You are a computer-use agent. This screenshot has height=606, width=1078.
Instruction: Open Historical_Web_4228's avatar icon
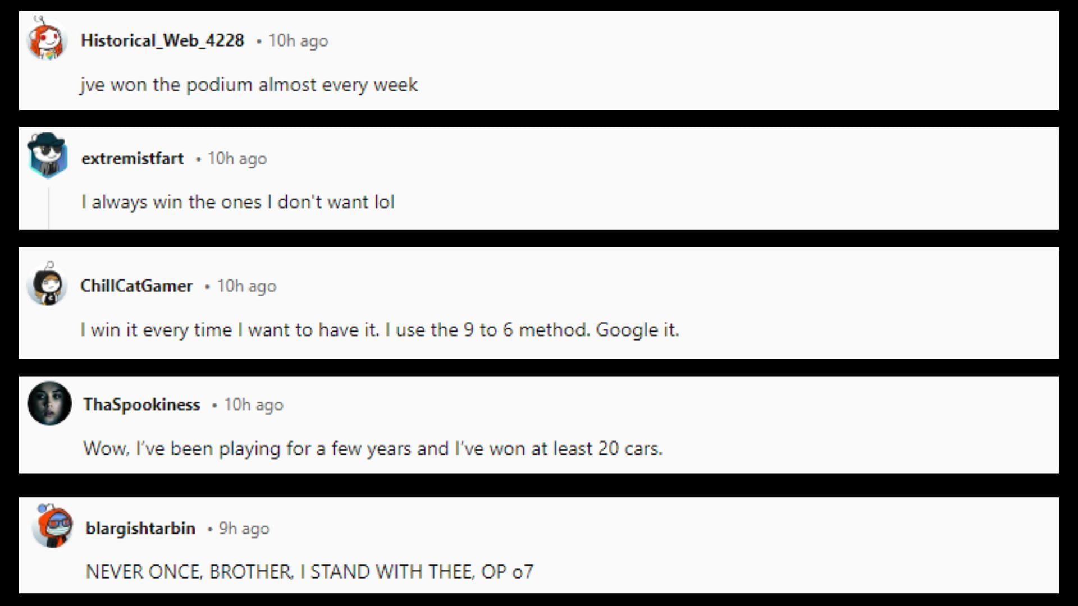click(x=47, y=38)
